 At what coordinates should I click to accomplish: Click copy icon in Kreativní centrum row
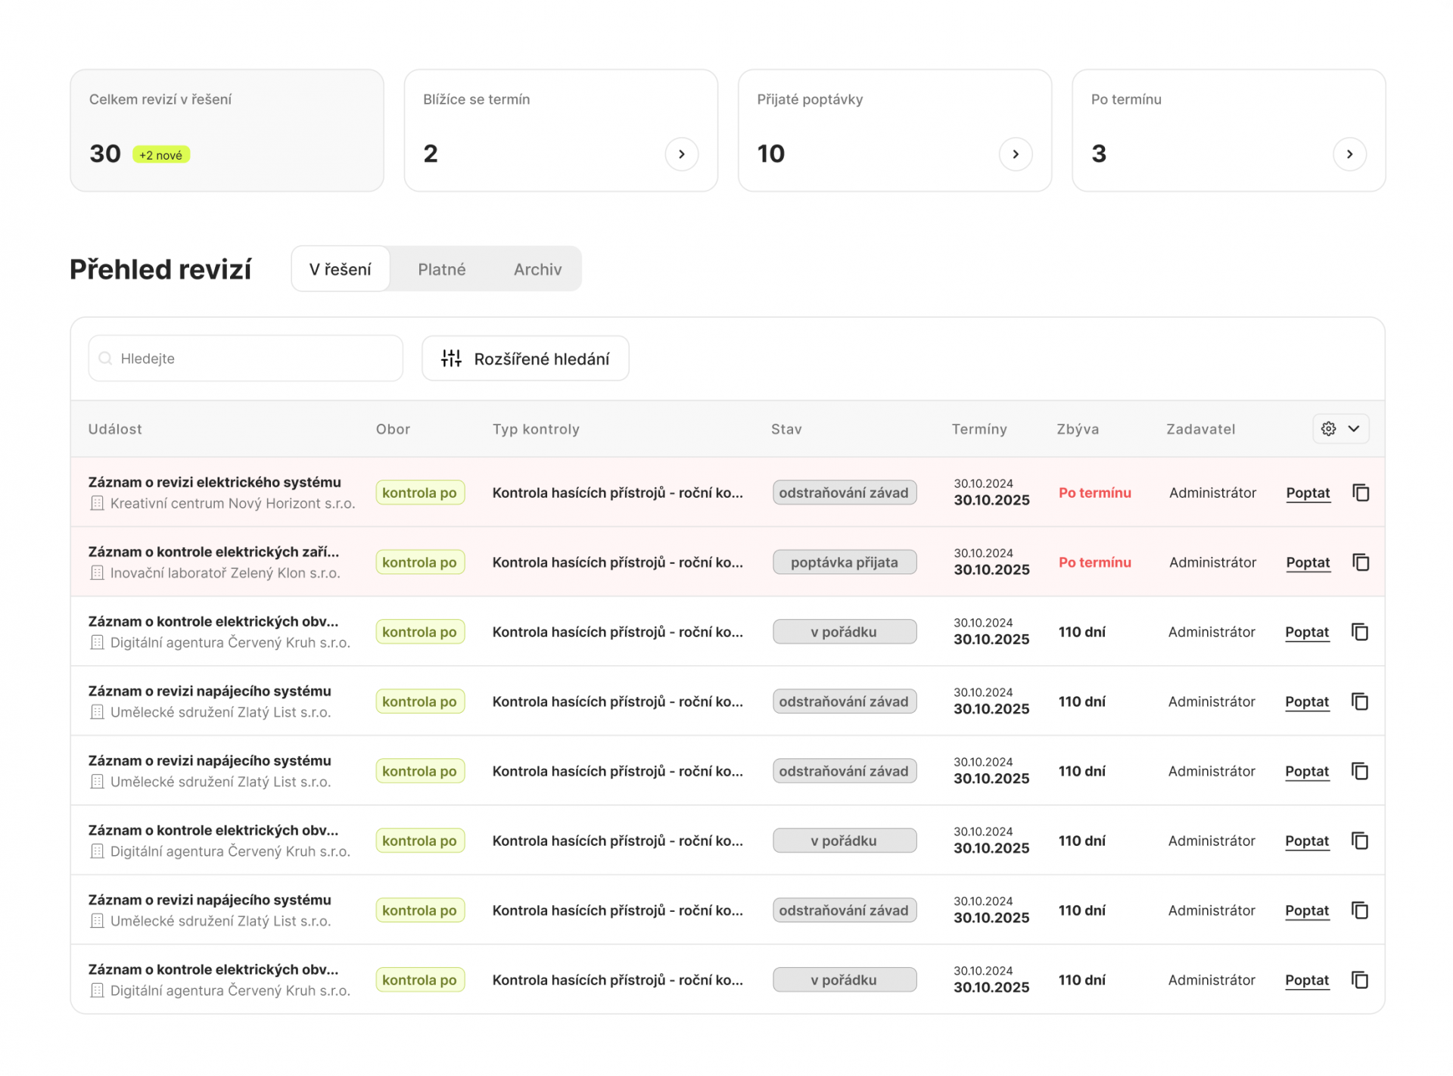pyautogui.click(x=1361, y=493)
